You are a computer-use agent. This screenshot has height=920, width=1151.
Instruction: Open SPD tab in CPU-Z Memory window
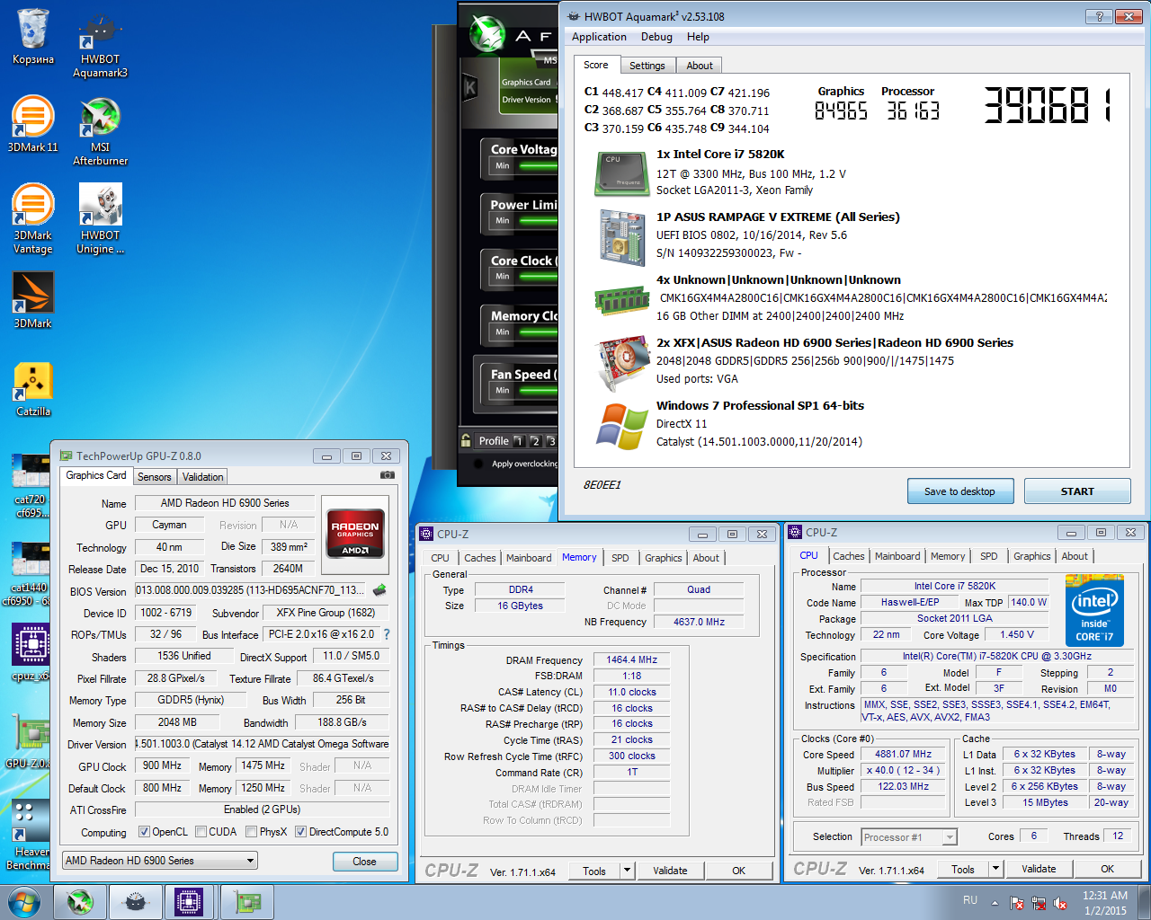click(620, 558)
